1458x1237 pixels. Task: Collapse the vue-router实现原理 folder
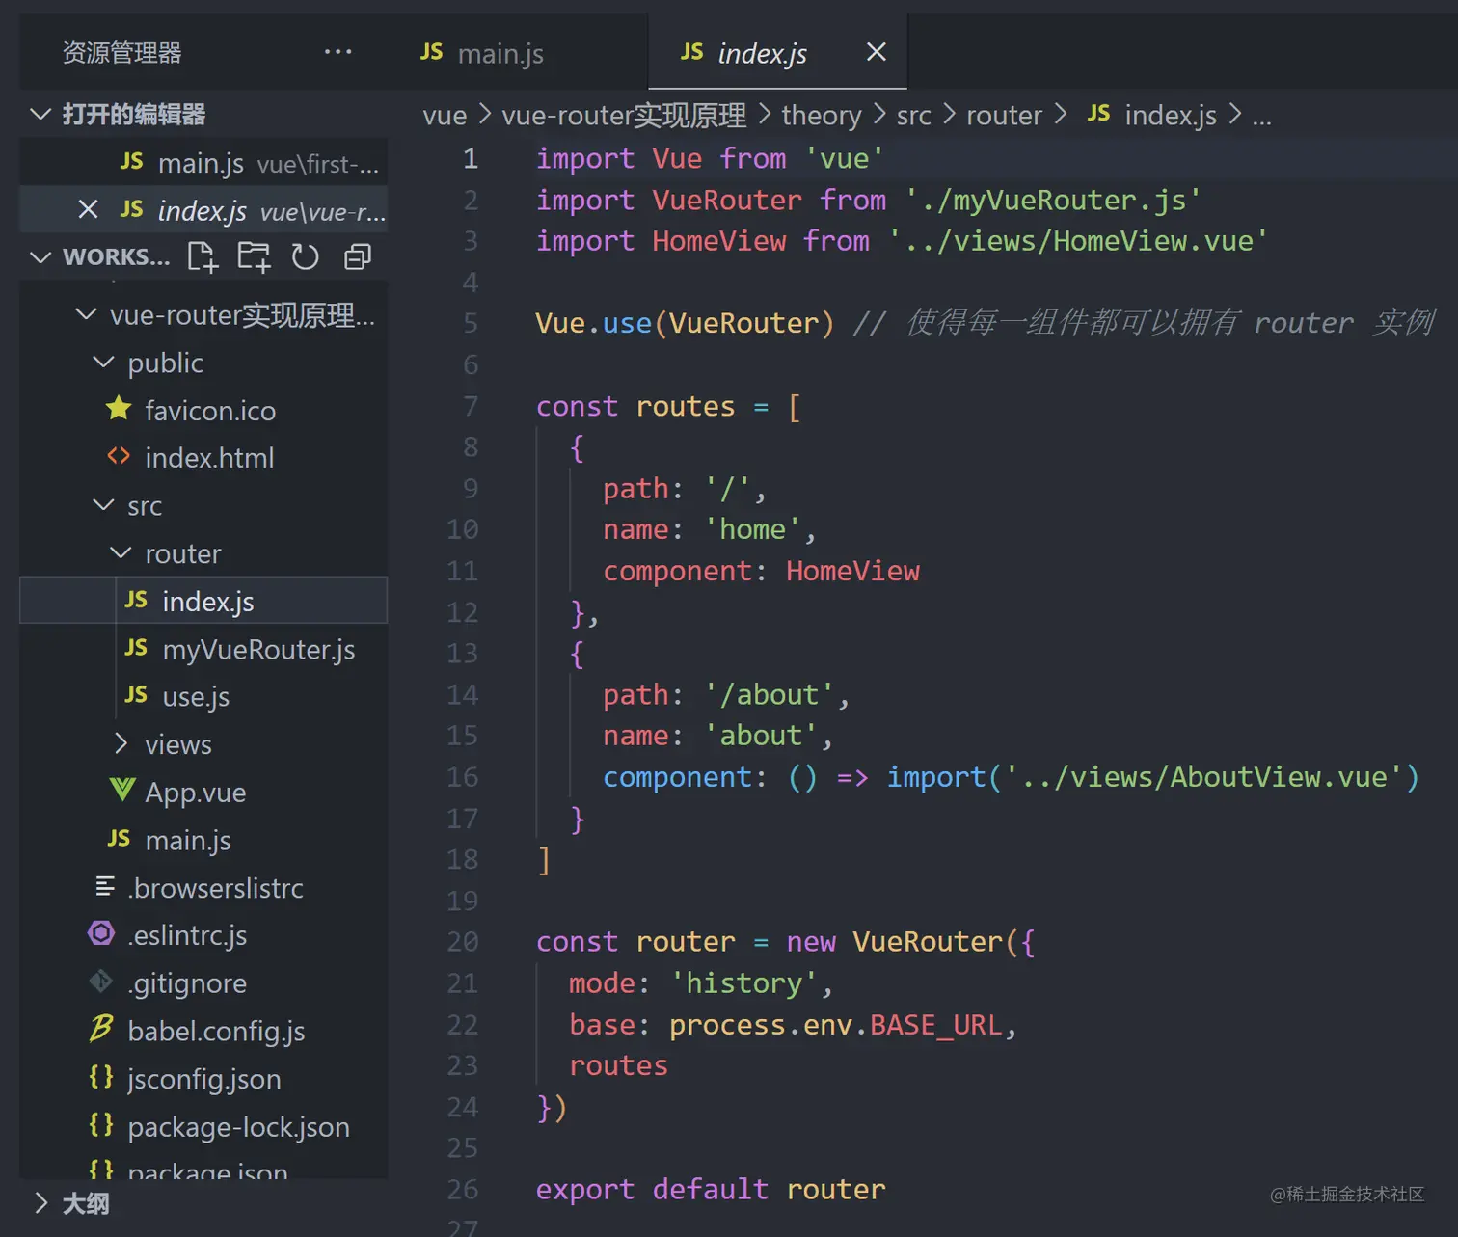(x=86, y=314)
